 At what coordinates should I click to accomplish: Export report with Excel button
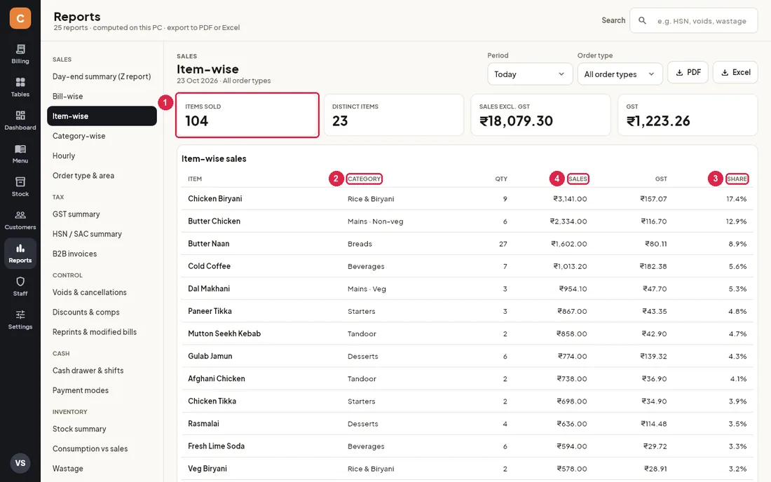(x=735, y=72)
